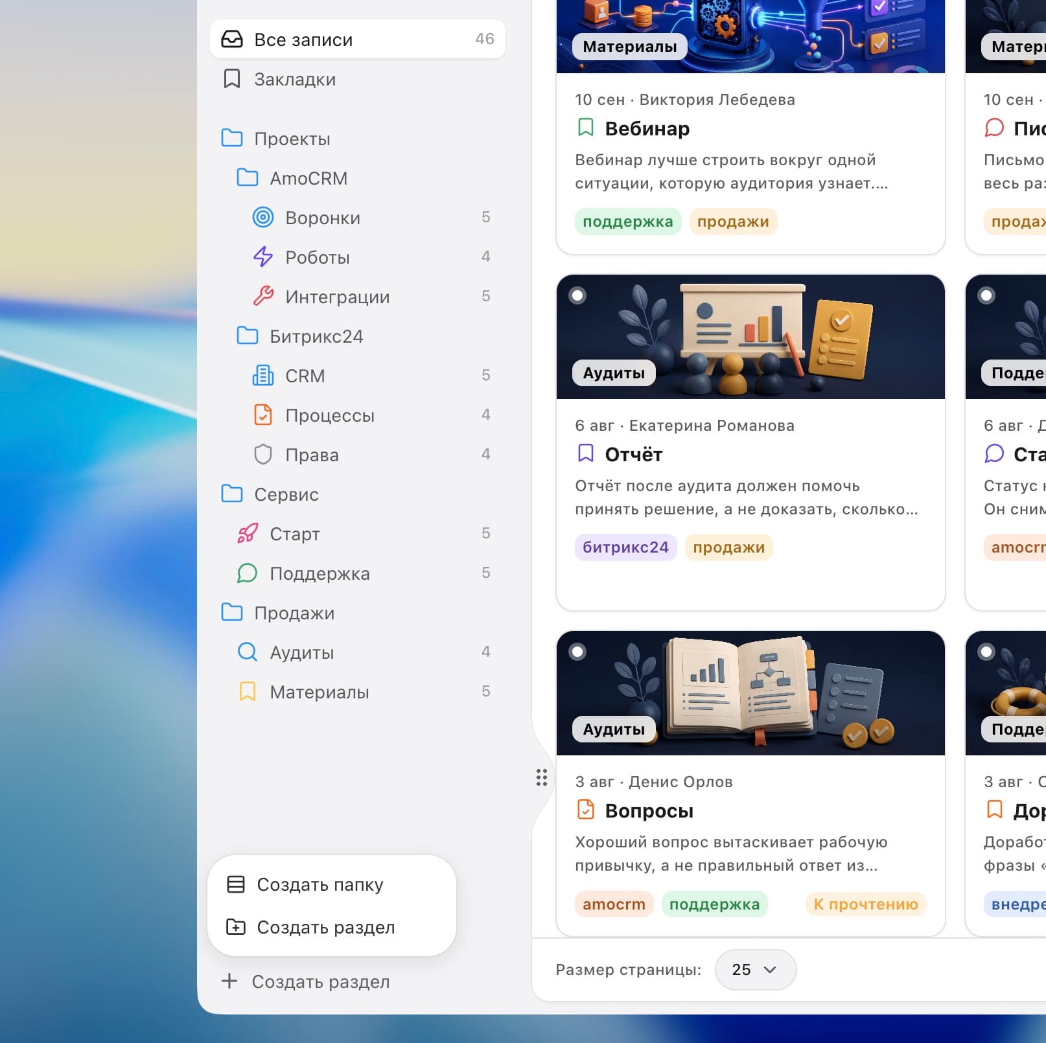
Task: Open the Отчёт card cover image
Action: 750,337
